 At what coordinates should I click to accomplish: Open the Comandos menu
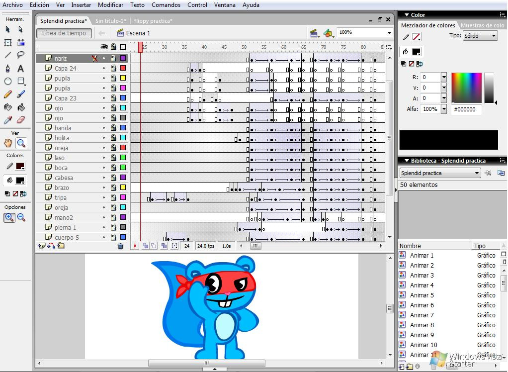(166, 5)
